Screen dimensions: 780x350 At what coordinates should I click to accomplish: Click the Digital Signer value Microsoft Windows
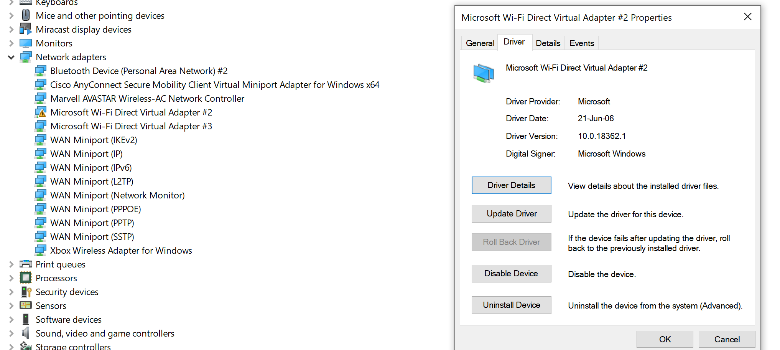click(612, 154)
